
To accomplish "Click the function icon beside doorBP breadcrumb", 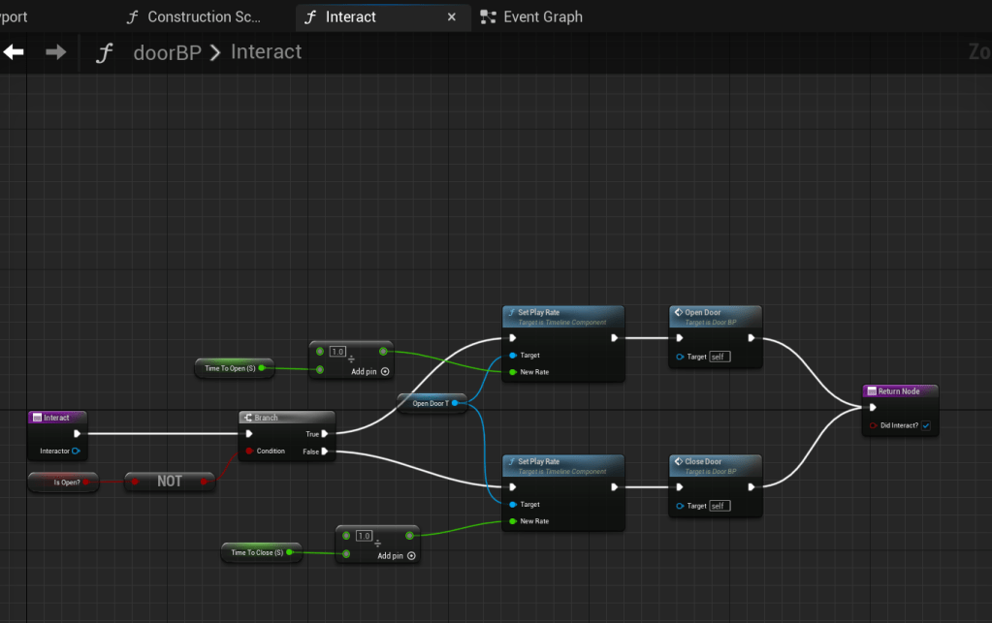I will coord(105,52).
